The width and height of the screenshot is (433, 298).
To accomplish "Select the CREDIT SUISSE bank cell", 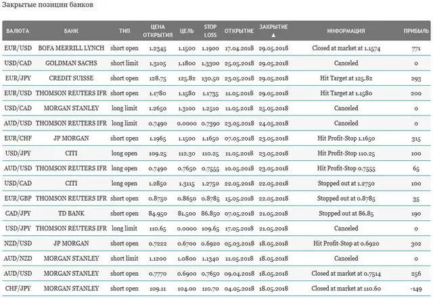I will [71, 78].
